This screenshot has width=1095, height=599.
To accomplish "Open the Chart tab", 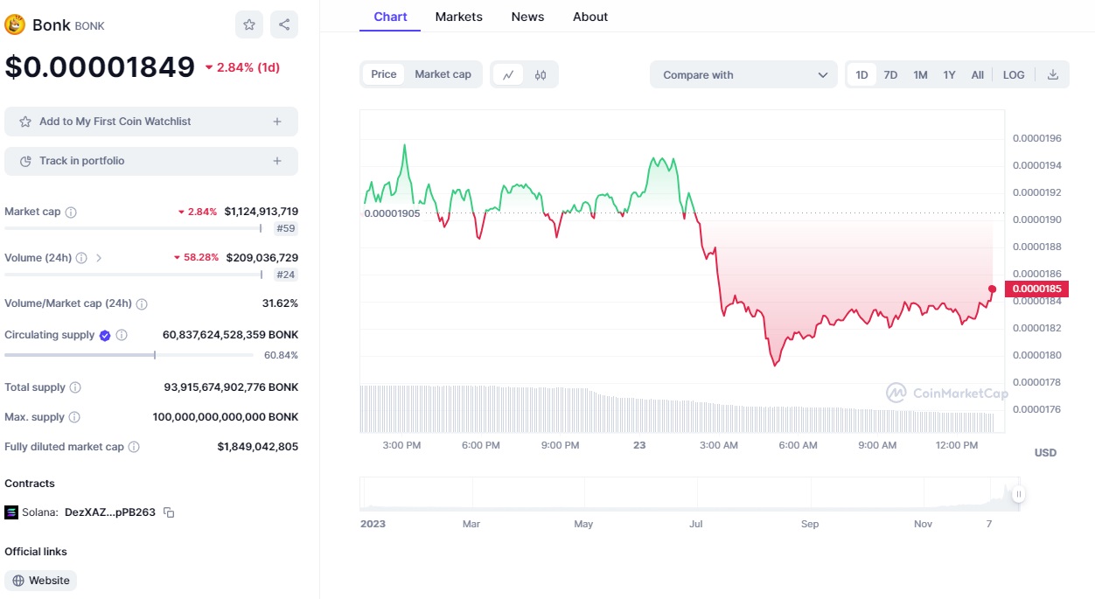I will click(390, 17).
